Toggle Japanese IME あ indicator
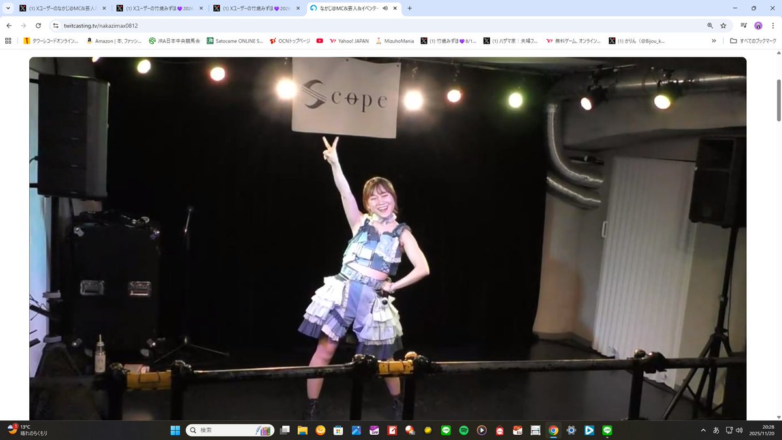Screen dimensions: 782x440 coord(716,430)
